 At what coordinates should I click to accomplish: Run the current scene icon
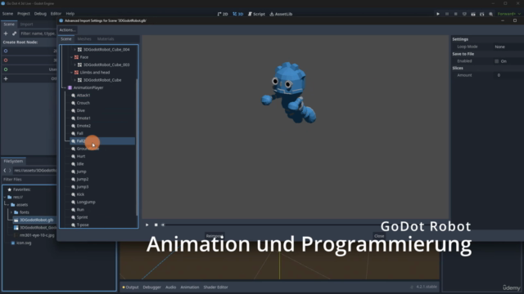473,14
